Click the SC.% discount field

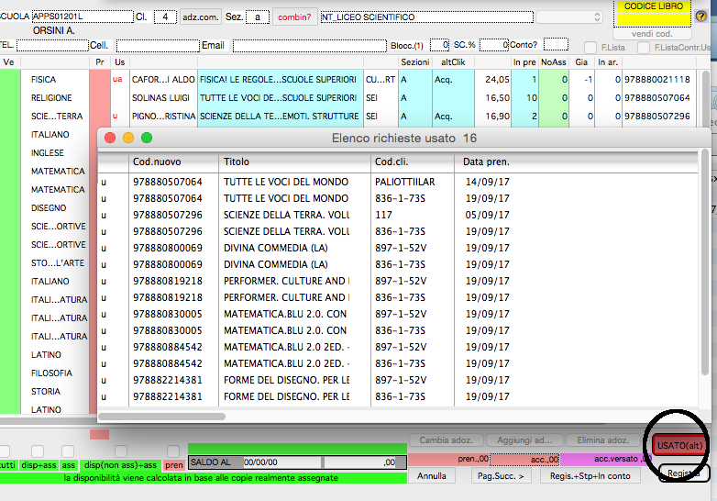coord(494,45)
